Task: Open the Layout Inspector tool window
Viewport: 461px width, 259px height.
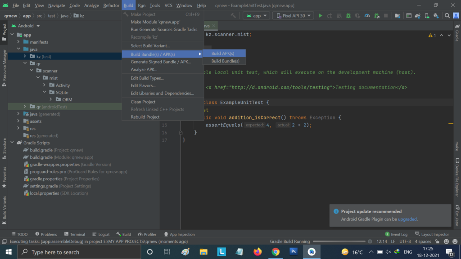Action: 432,234
